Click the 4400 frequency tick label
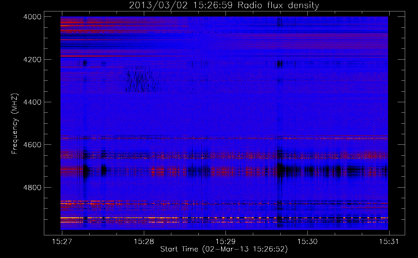The height and width of the screenshot is (258, 418). [x=32, y=102]
